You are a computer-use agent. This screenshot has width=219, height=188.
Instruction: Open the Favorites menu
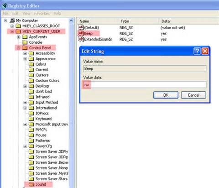pyautogui.click(x=42, y=13)
